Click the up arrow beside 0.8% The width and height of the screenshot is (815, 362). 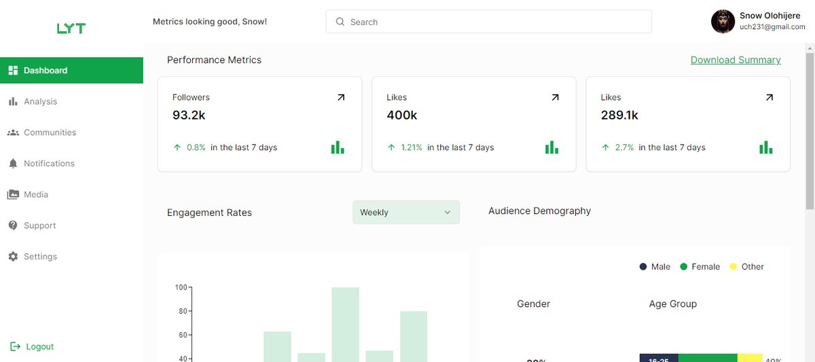coord(177,147)
